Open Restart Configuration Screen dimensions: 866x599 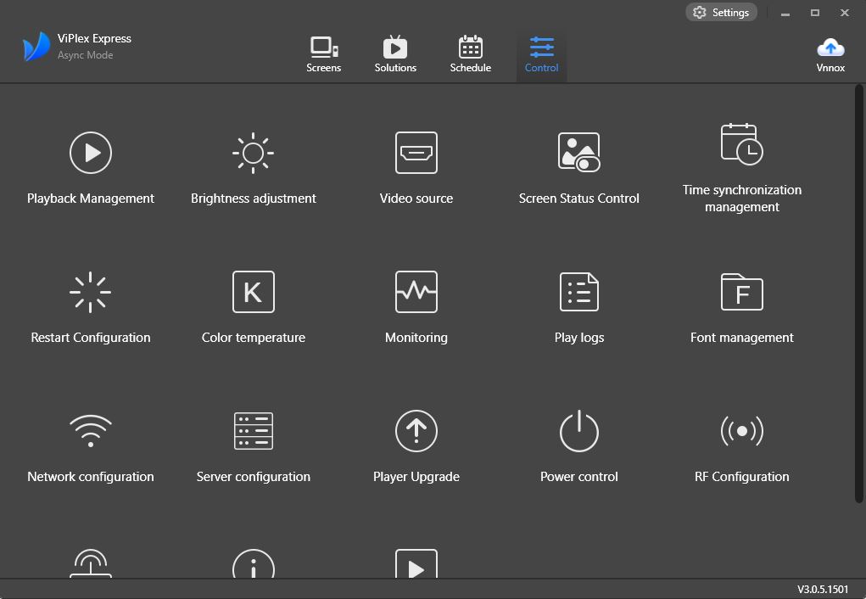click(91, 292)
